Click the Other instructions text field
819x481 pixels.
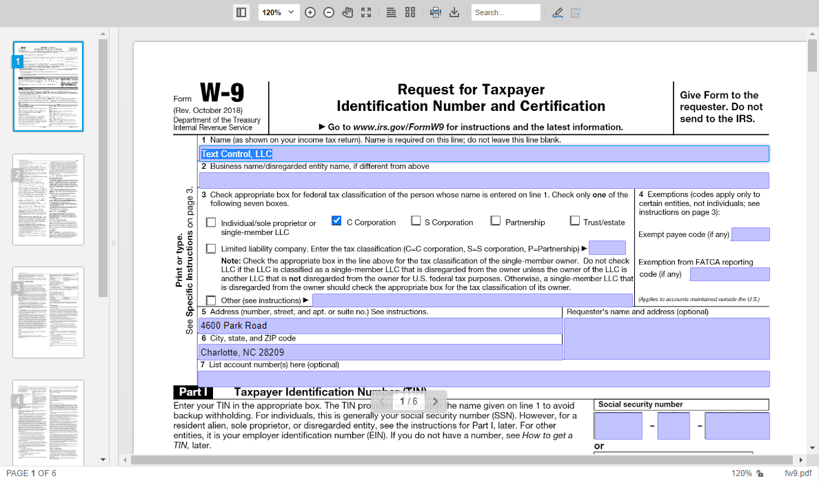coord(472,300)
